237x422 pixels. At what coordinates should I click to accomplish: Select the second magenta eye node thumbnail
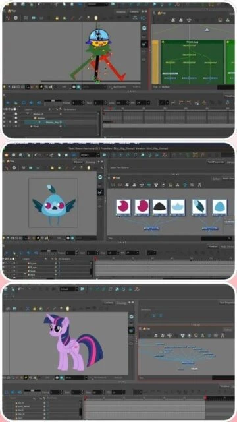coord(142,207)
